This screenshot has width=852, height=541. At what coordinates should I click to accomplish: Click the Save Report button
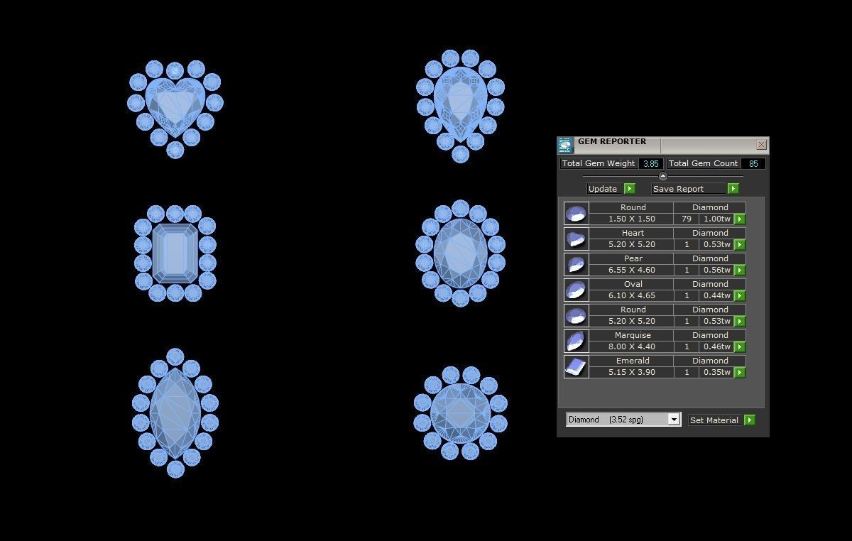coord(689,189)
